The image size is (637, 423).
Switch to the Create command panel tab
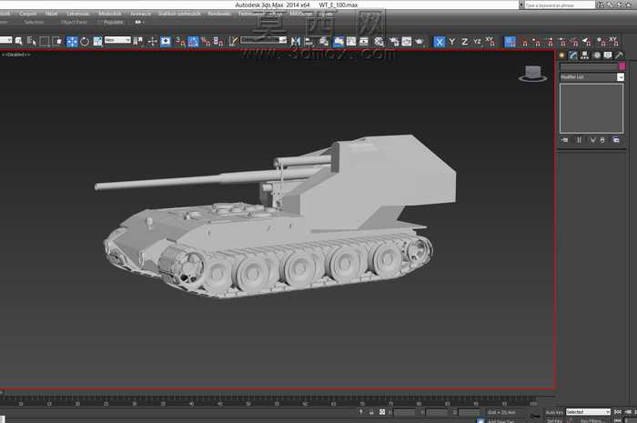tap(561, 55)
